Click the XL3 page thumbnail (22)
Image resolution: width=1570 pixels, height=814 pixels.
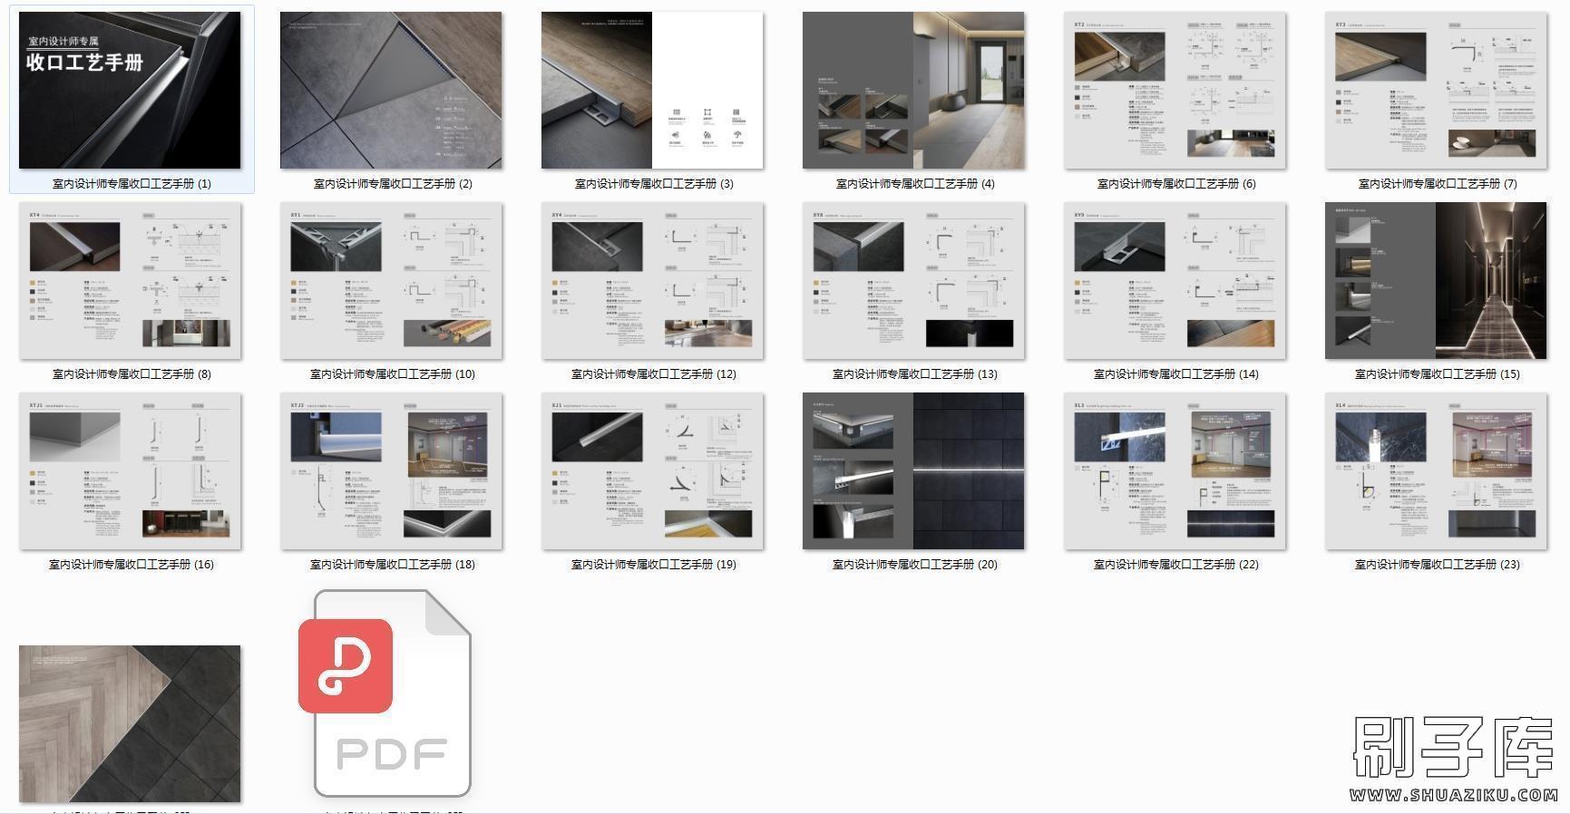tap(1175, 471)
